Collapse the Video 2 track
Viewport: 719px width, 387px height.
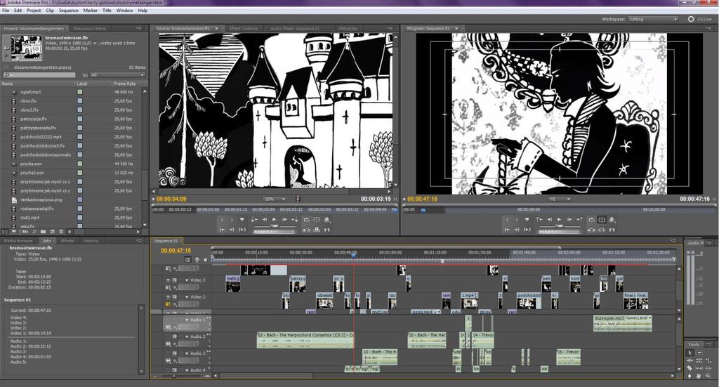click(x=187, y=297)
